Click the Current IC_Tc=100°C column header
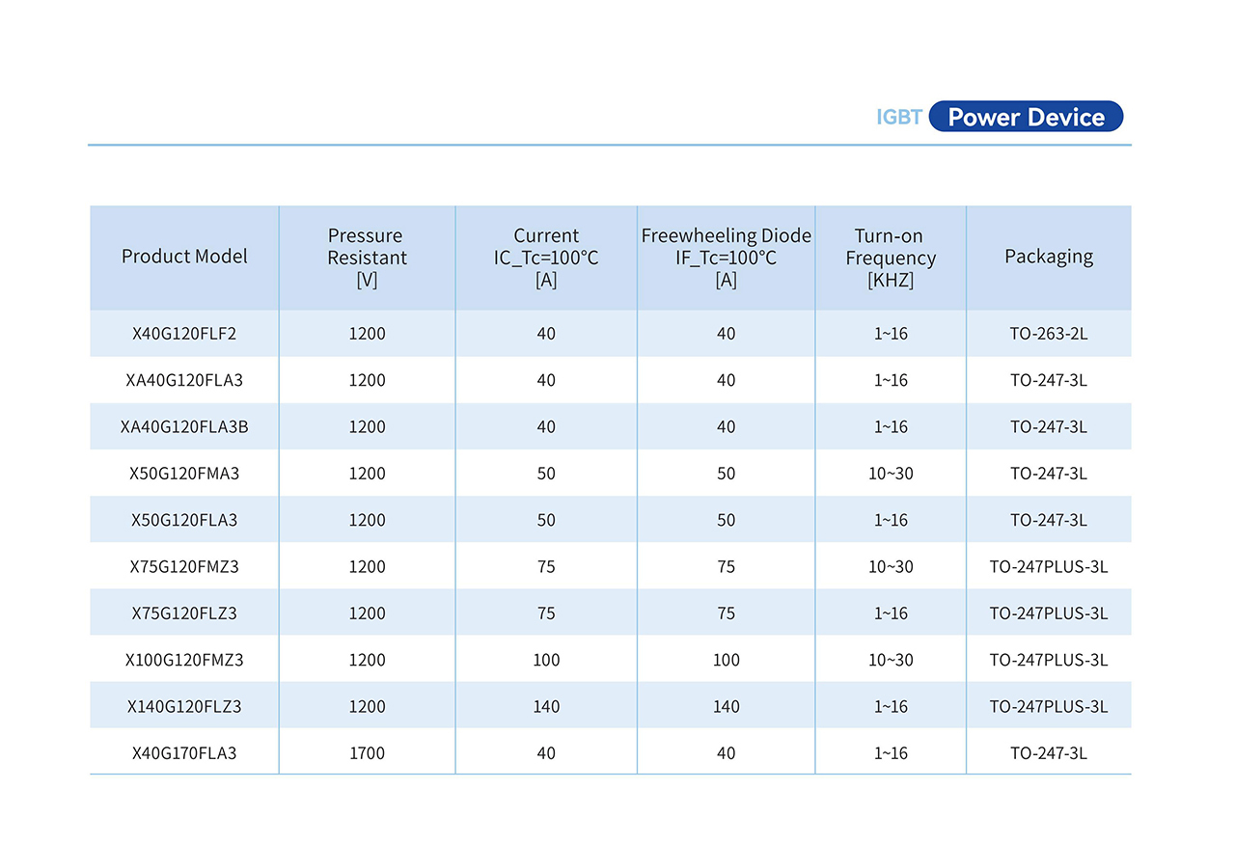 [x=546, y=258]
